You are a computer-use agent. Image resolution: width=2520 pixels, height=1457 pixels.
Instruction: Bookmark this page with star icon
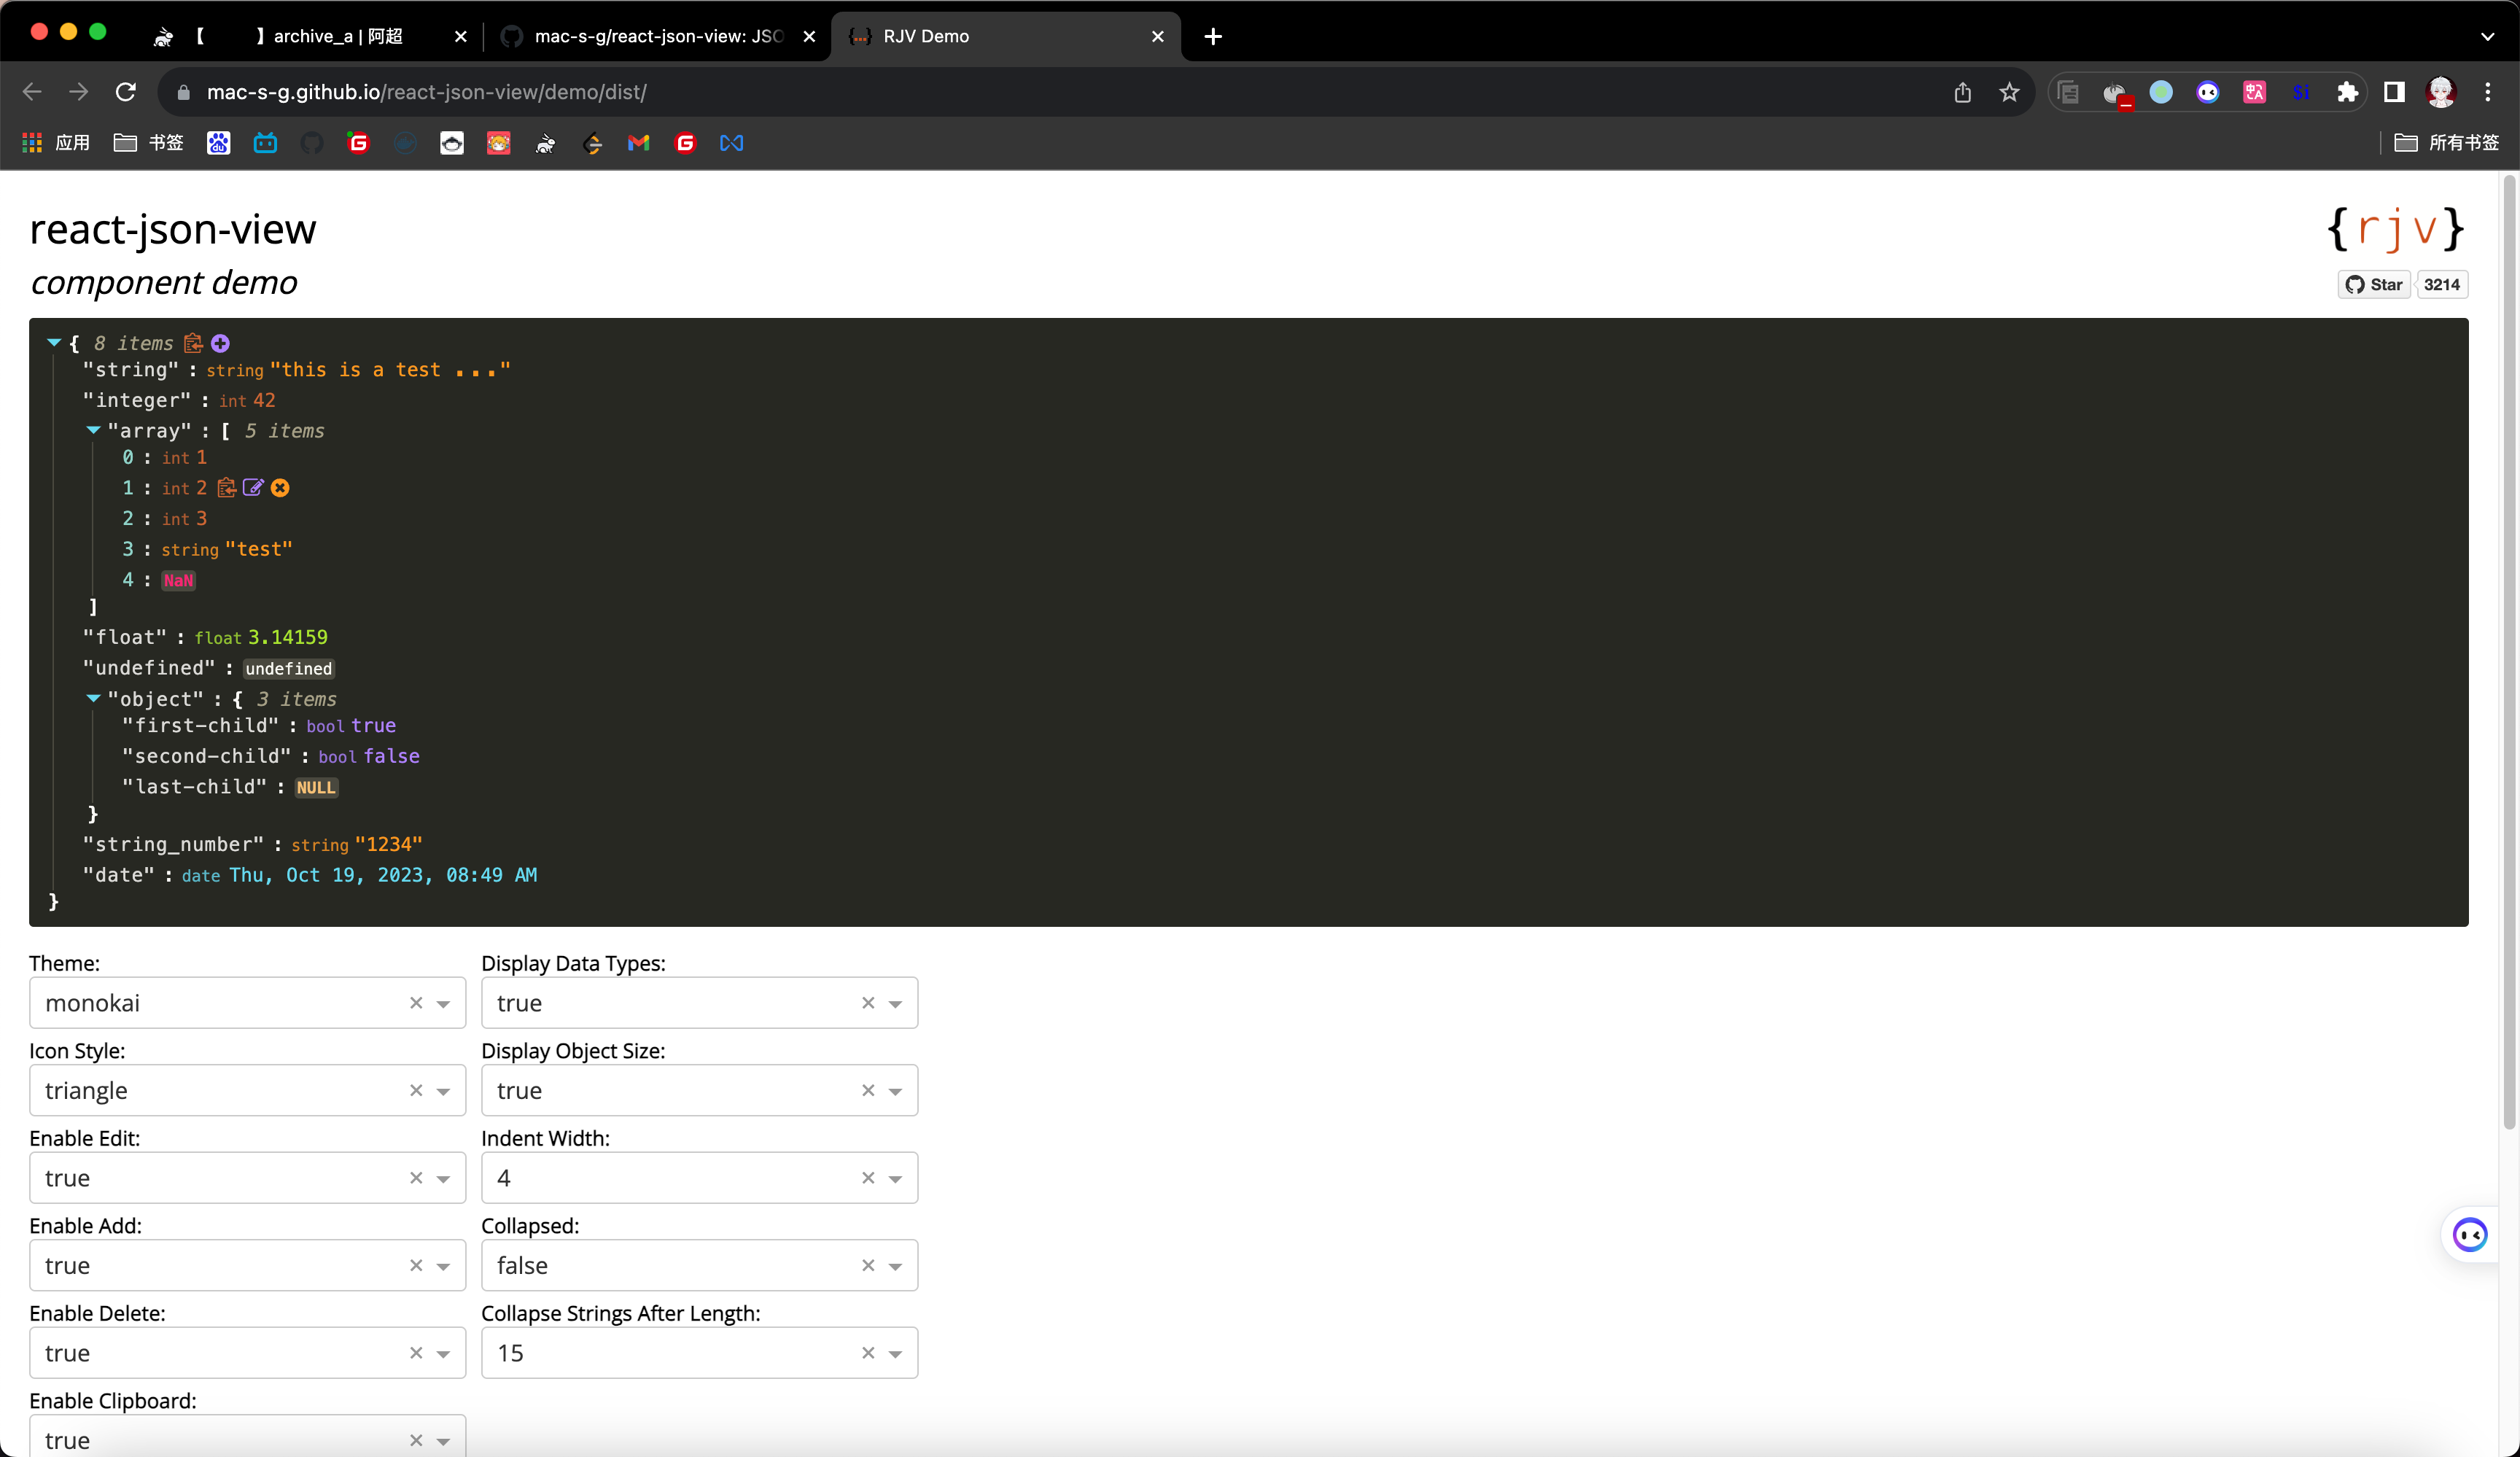coord(2009,92)
